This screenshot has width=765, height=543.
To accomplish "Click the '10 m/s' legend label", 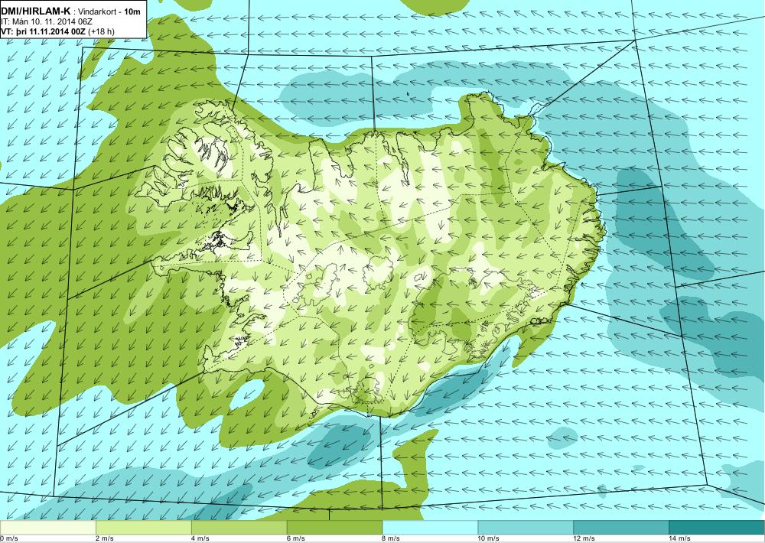I will [488, 538].
